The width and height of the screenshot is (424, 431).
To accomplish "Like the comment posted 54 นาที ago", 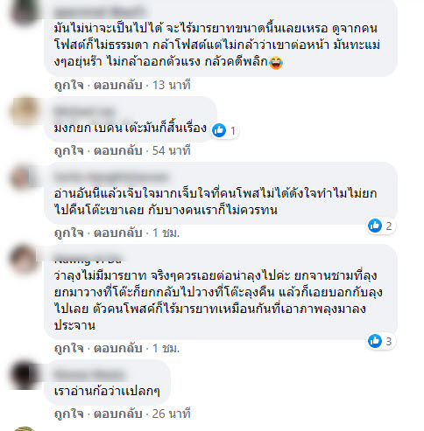I will click(x=69, y=150).
